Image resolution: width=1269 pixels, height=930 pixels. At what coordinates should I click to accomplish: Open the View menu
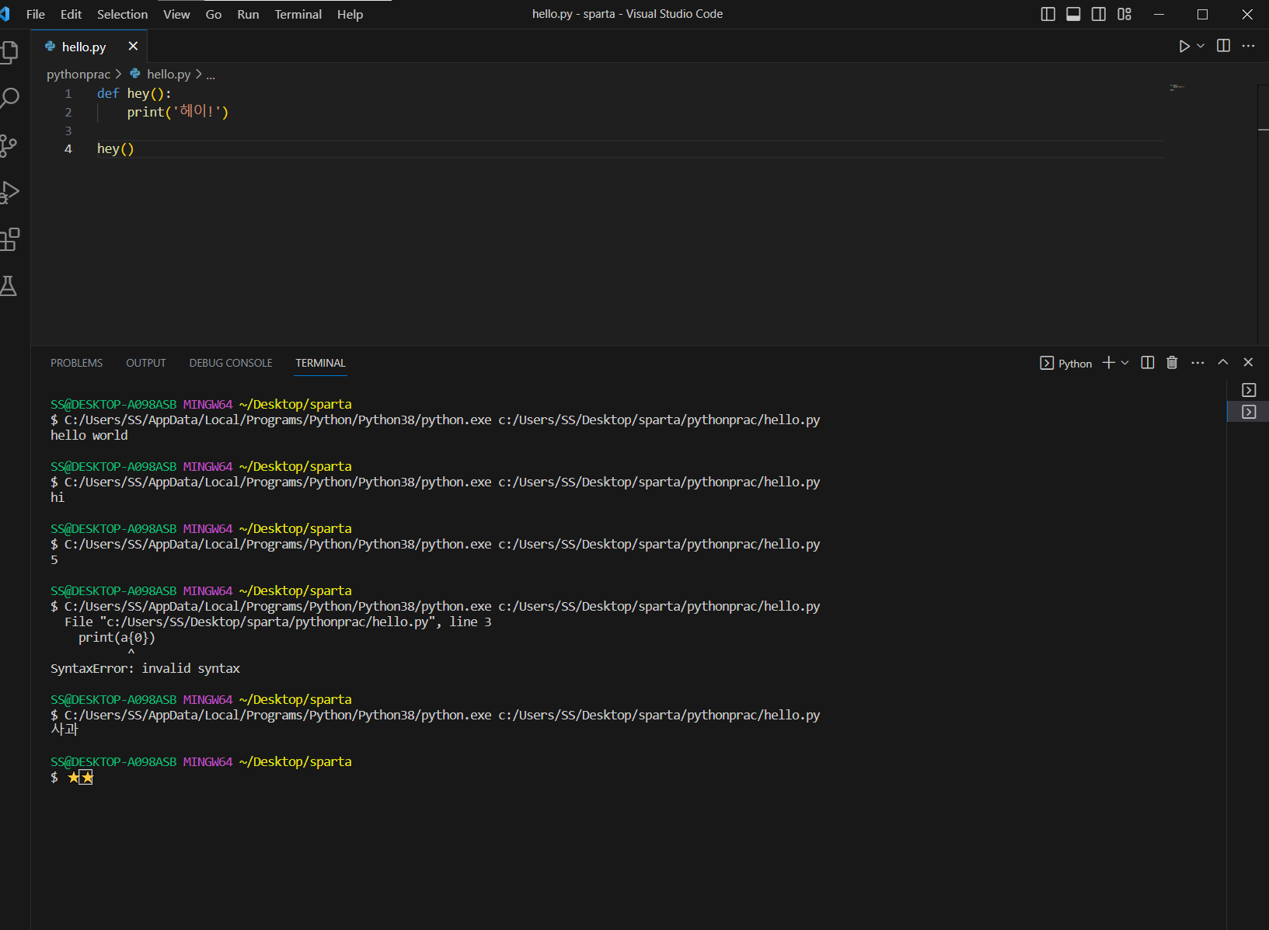(x=176, y=14)
